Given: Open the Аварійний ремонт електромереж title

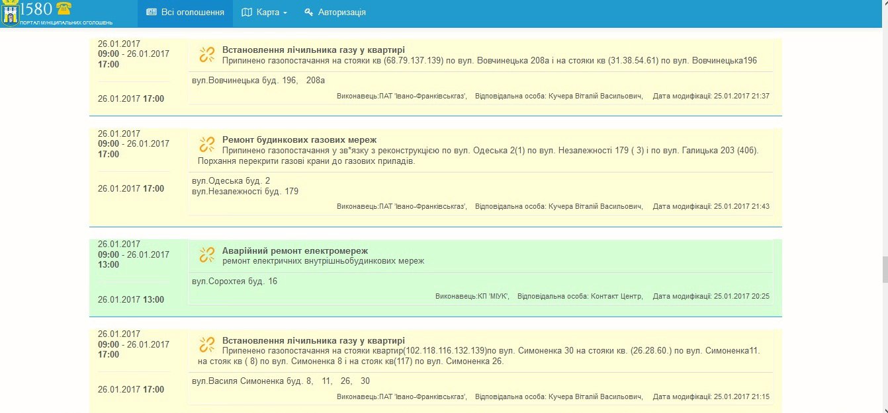Looking at the screenshot, I should point(295,250).
